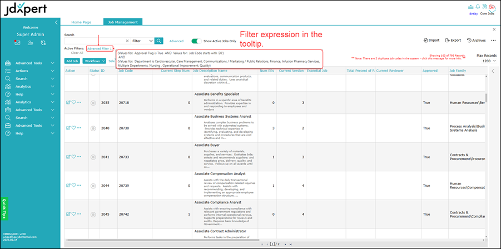Click the Advanced search link

[176, 41]
